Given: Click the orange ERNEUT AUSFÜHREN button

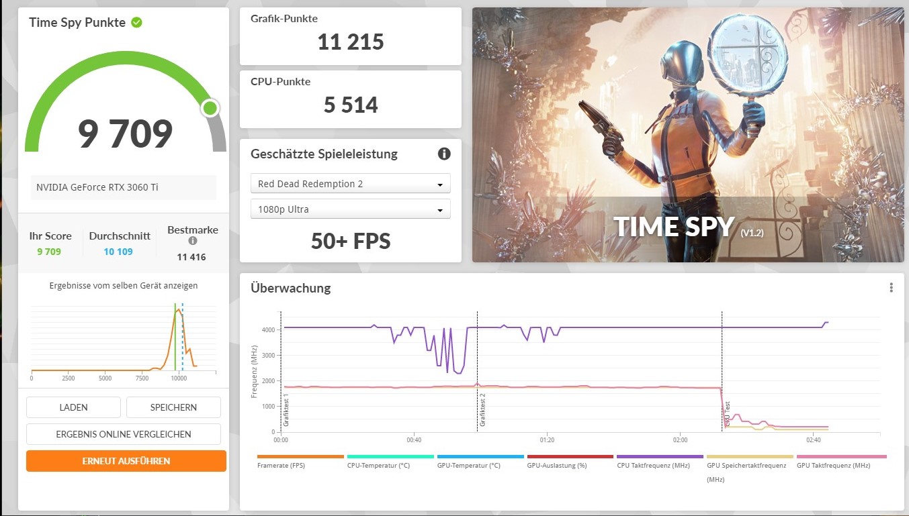Looking at the screenshot, I should 126,461.
